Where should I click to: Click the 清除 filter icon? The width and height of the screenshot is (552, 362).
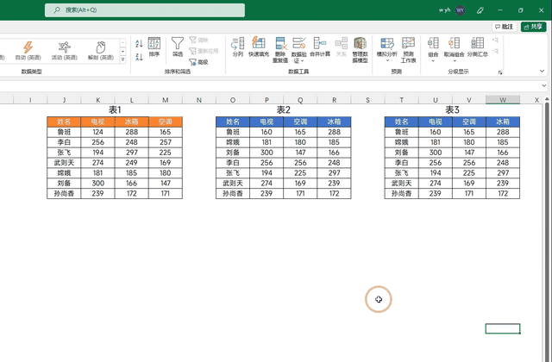[199, 41]
